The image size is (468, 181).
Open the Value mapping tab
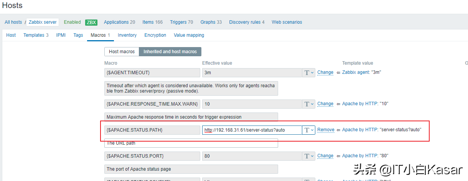pyautogui.click(x=189, y=35)
